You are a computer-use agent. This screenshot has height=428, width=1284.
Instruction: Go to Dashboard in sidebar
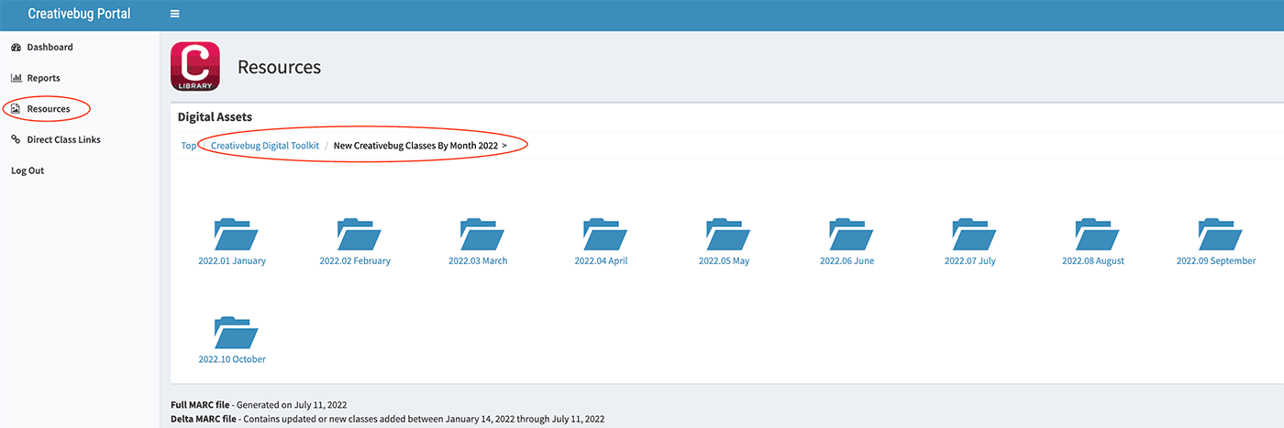coord(50,47)
